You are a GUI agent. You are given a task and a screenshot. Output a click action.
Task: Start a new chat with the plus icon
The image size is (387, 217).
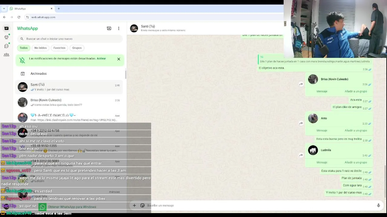coord(109,28)
